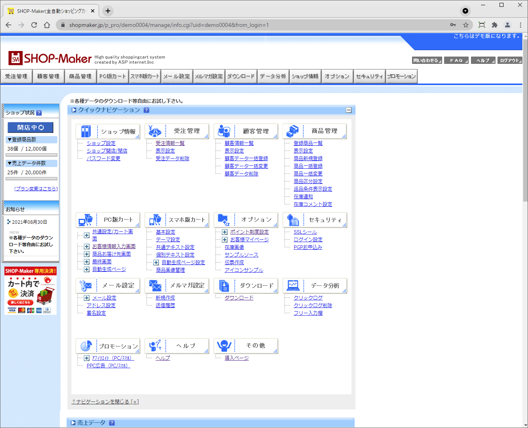
Task: Open Chrome extensions puzzle icon
Action: coord(495,25)
